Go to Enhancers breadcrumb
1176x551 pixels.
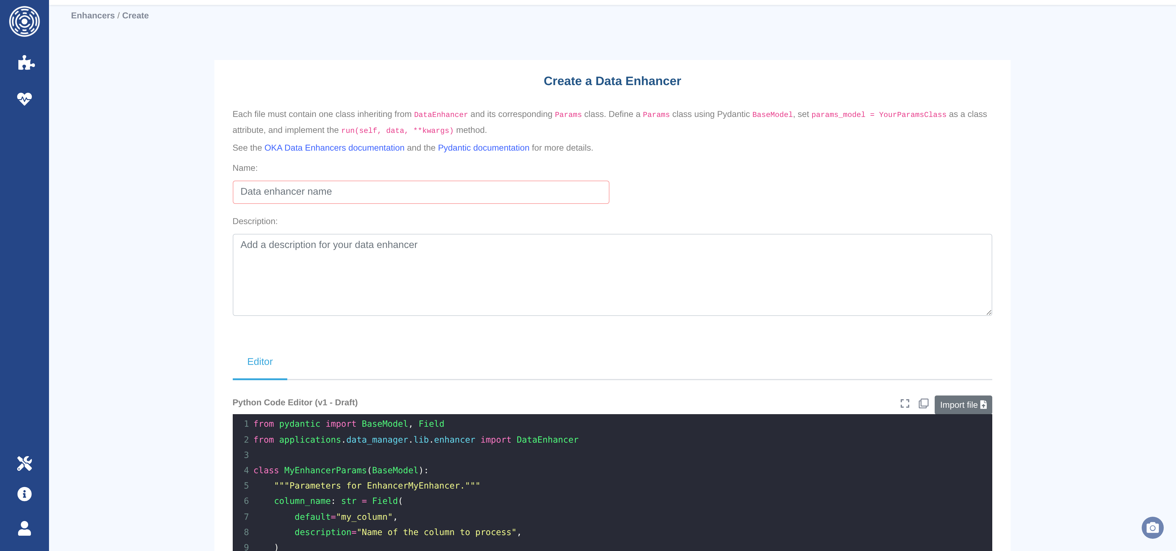93,16
